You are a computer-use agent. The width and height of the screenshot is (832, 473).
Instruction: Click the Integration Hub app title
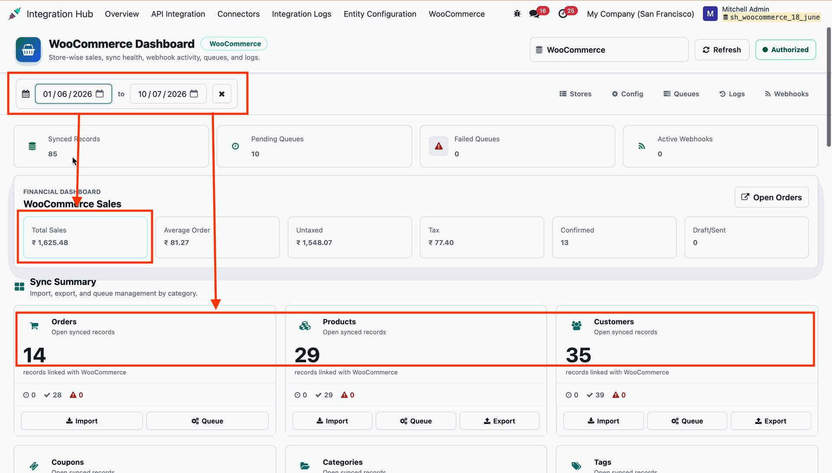60,14
